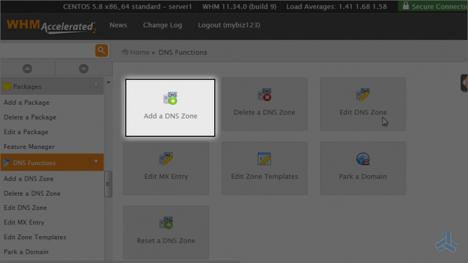
Task: Open the Edit Zone Templates tile
Action: (x=265, y=168)
